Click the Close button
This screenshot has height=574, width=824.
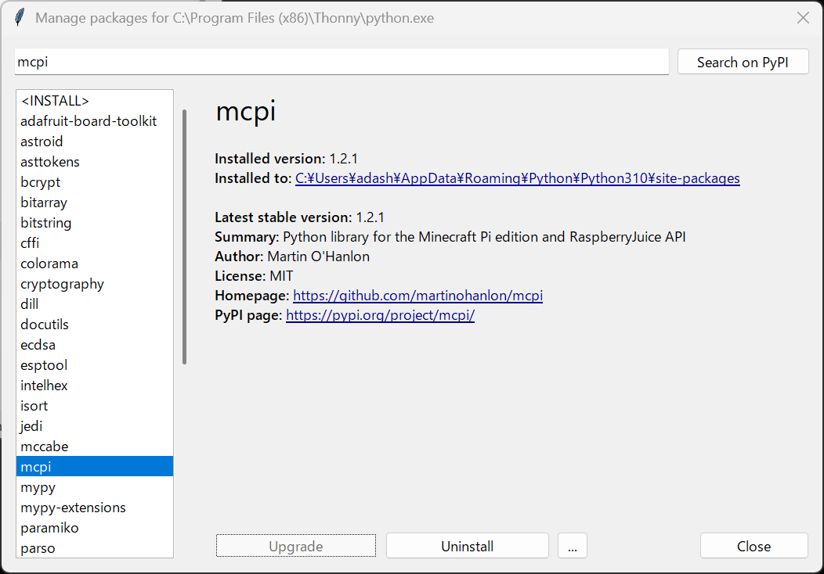[754, 546]
